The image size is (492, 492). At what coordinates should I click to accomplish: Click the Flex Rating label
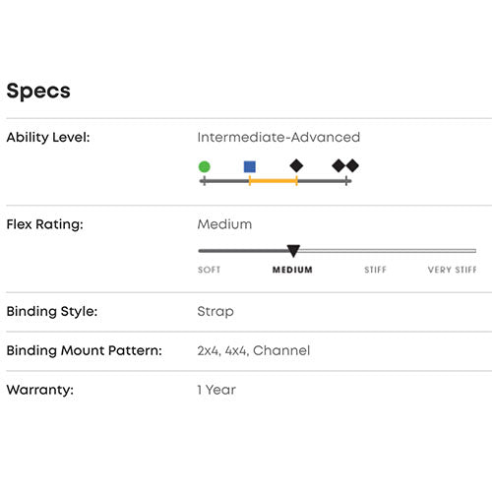[45, 224]
